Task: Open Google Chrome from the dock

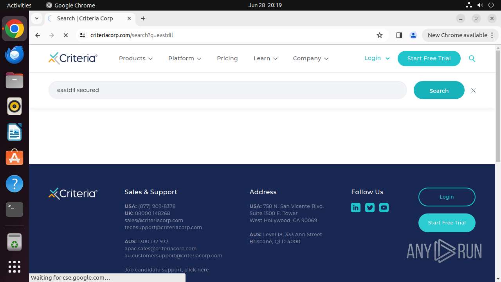Action: [14, 29]
